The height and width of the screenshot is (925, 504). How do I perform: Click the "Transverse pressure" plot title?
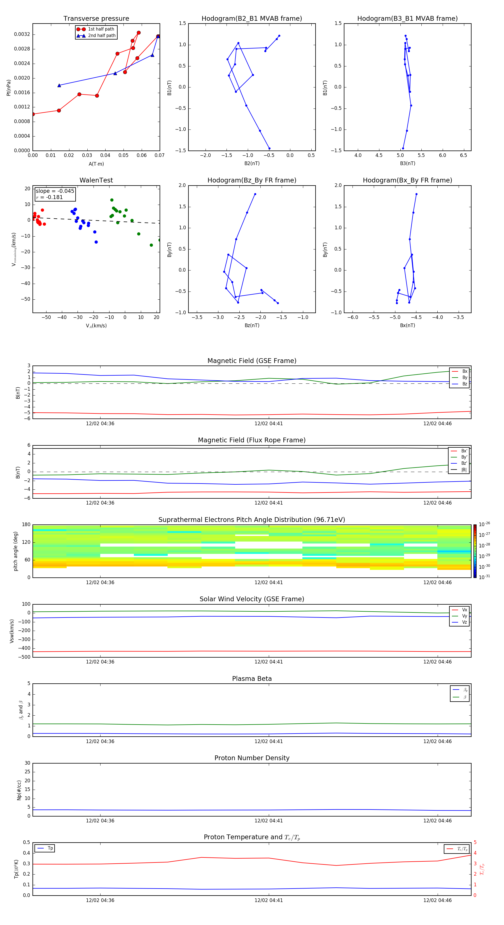click(x=96, y=19)
